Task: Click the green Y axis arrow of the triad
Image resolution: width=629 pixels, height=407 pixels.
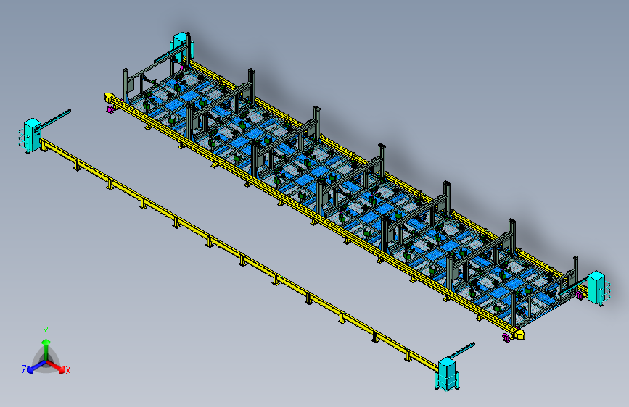Action: pyautogui.click(x=46, y=349)
